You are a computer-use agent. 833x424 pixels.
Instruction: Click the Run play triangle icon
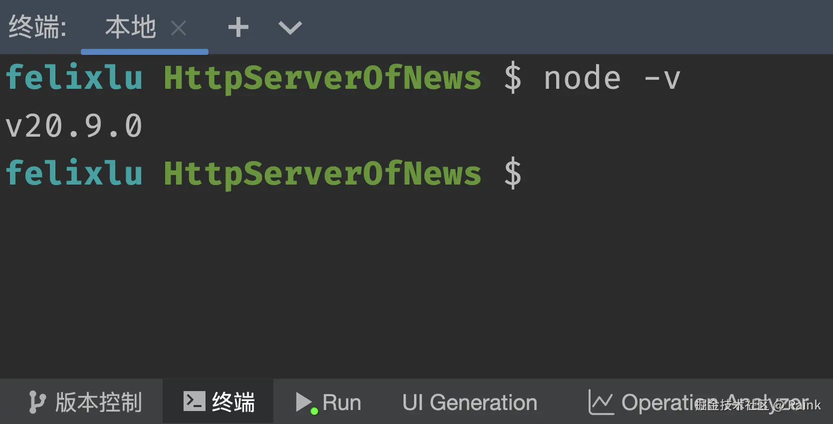pos(302,401)
